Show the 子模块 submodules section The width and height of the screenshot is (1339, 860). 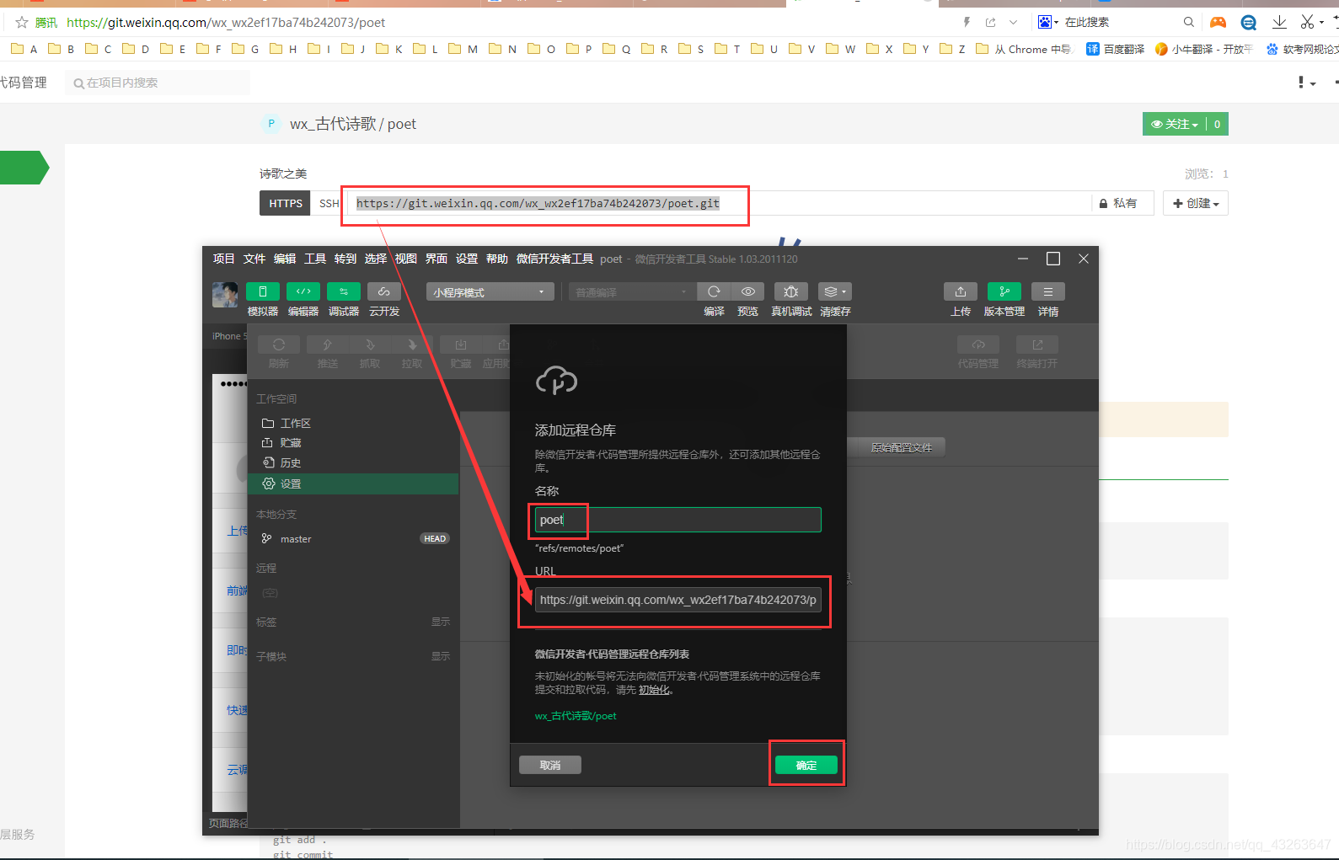click(x=441, y=656)
